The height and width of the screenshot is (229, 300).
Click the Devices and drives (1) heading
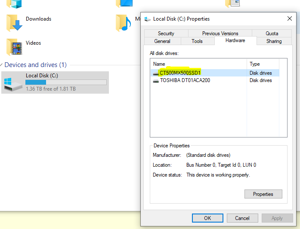click(36, 65)
